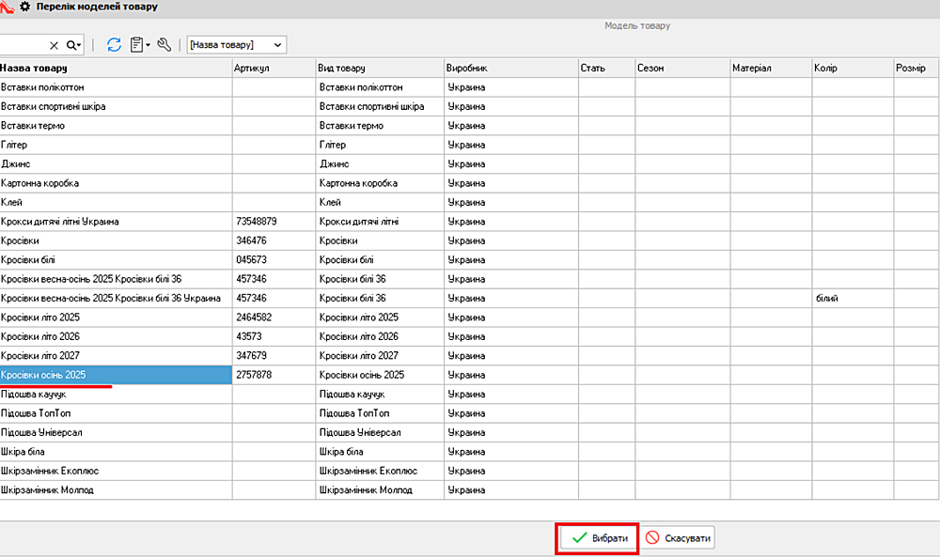This screenshot has height=558, width=940.
Task: Open the clipboard list icon menu
Action: pyautogui.click(x=139, y=44)
